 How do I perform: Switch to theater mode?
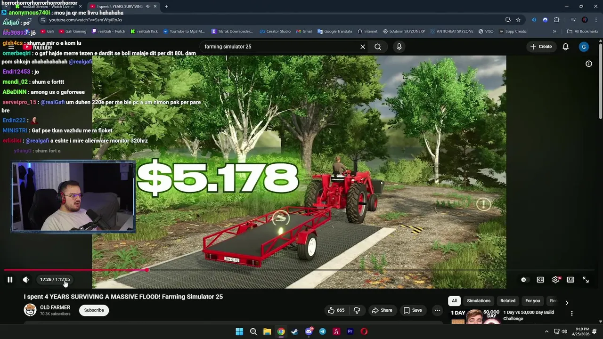coord(570,280)
